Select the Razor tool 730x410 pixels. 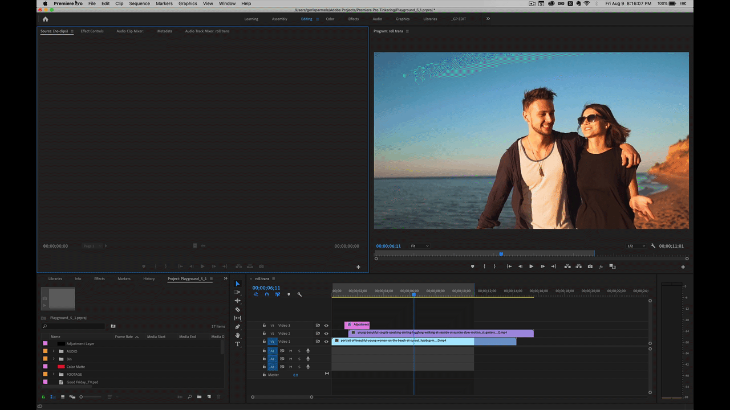click(237, 309)
